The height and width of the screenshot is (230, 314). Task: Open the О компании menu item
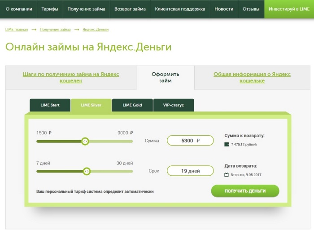tap(19, 9)
